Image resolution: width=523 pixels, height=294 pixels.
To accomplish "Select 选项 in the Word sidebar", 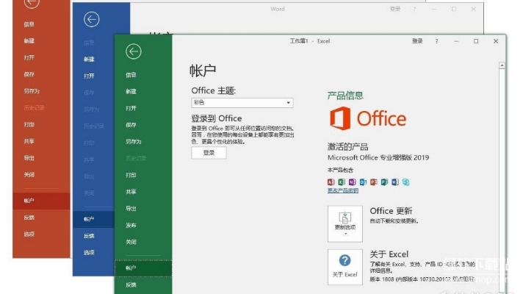I will pos(89,253).
